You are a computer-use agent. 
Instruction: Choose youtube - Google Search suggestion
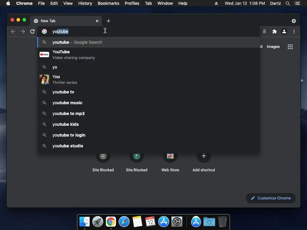point(149,42)
